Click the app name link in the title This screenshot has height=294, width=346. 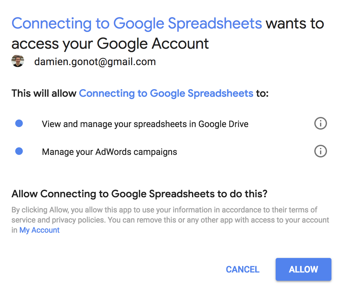tap(137, 24)
